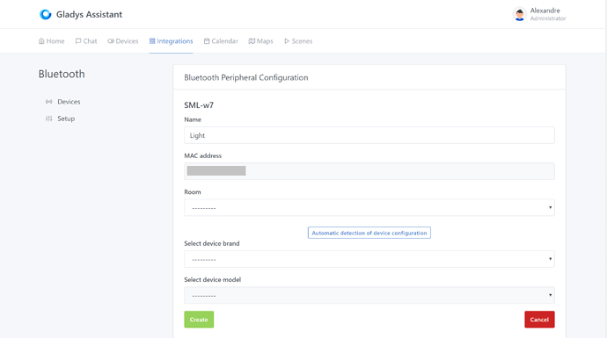607x338 pixels.
Task: Click the Scenes play icon
Action: coord(287,41)
